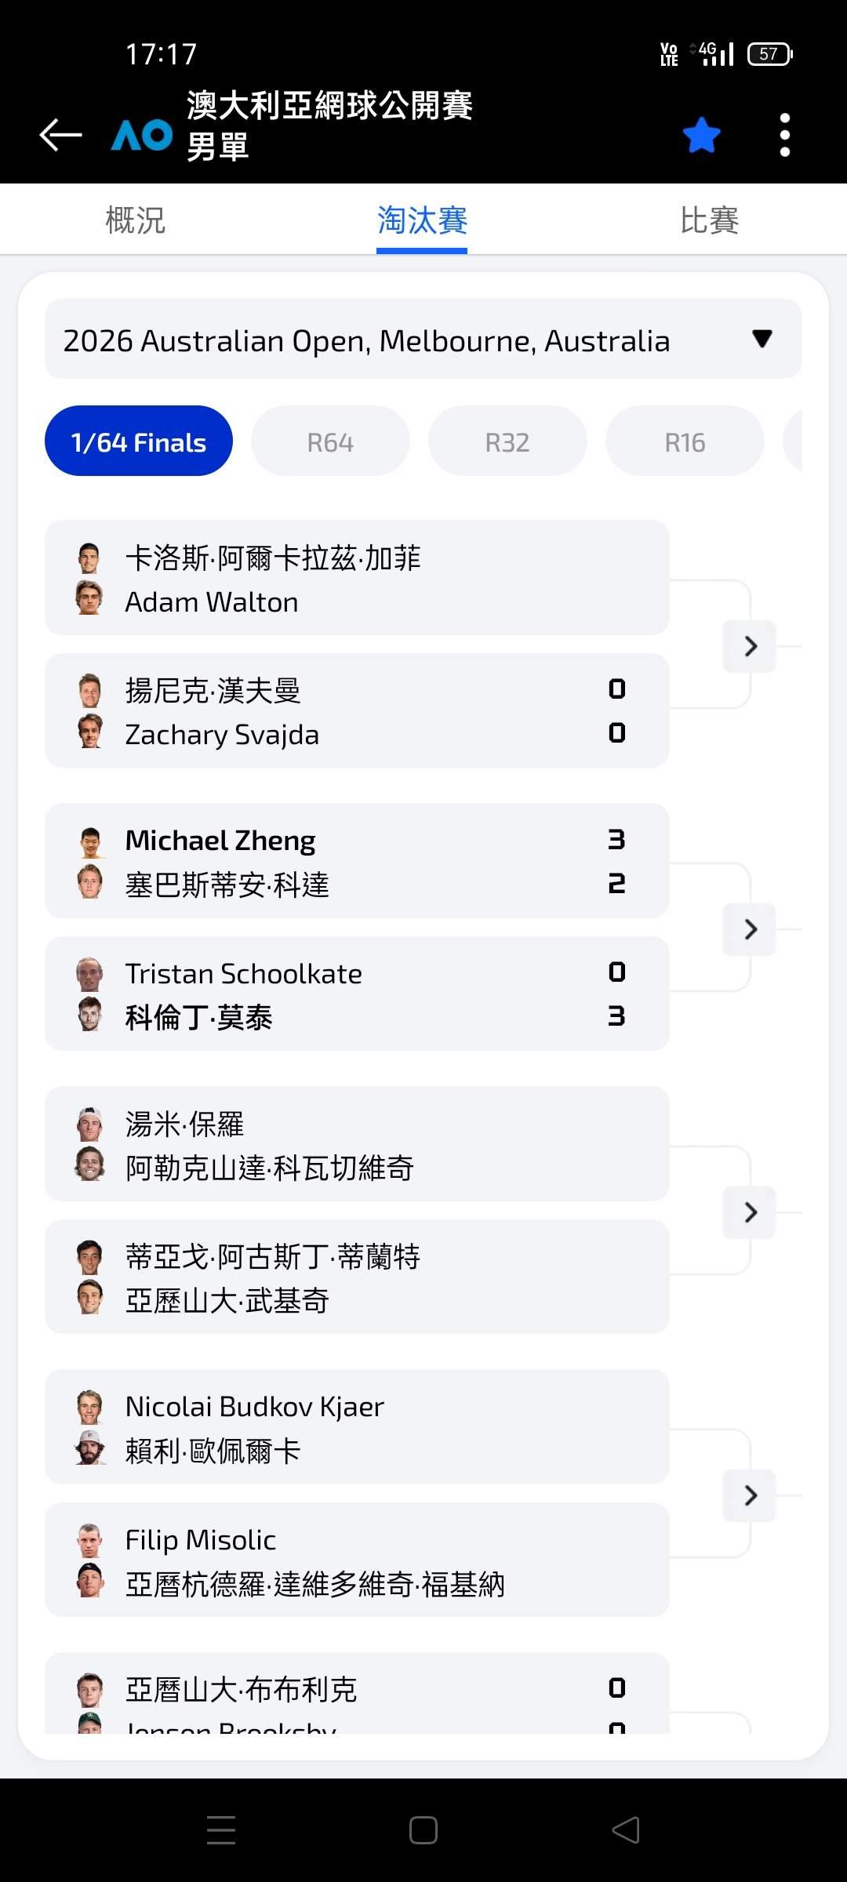Tap the AO tournament logo
Viewport: 847px width, 1882px height.
142,135
